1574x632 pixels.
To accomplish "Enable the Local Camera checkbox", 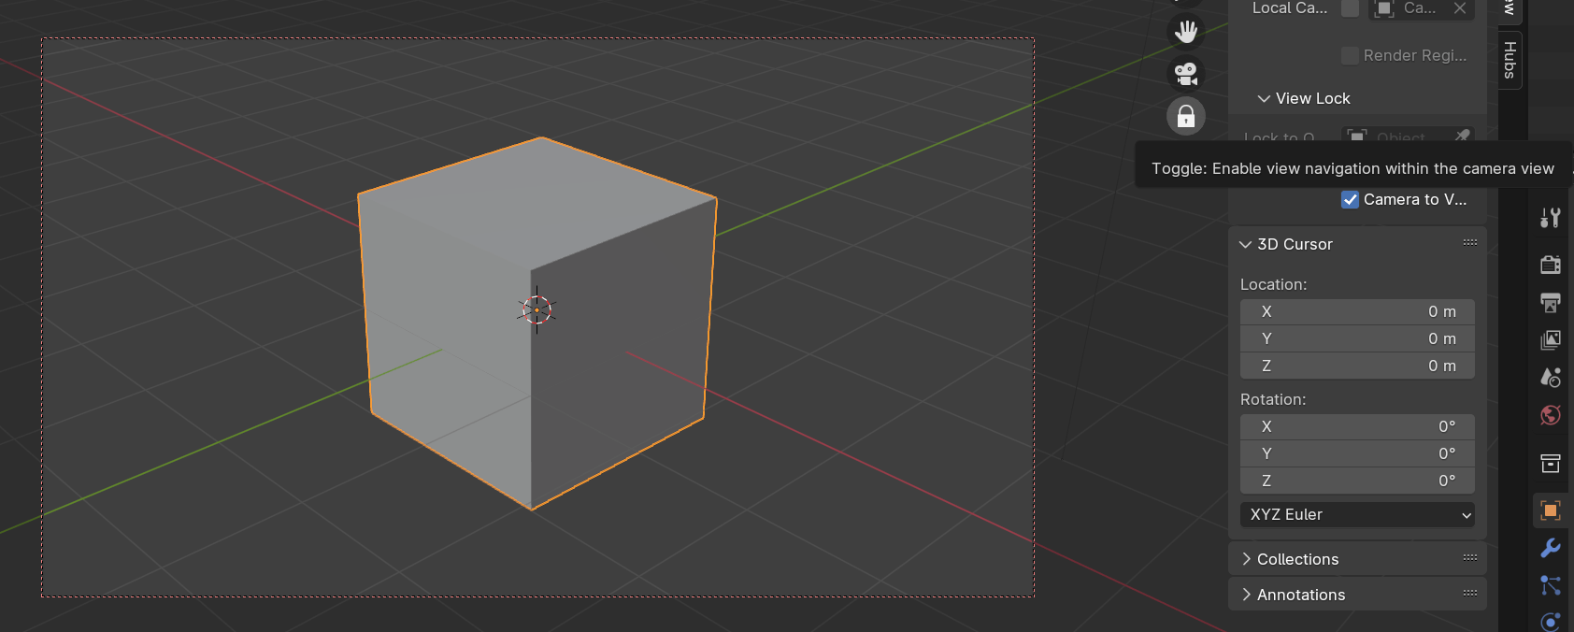I will 1350,8.
